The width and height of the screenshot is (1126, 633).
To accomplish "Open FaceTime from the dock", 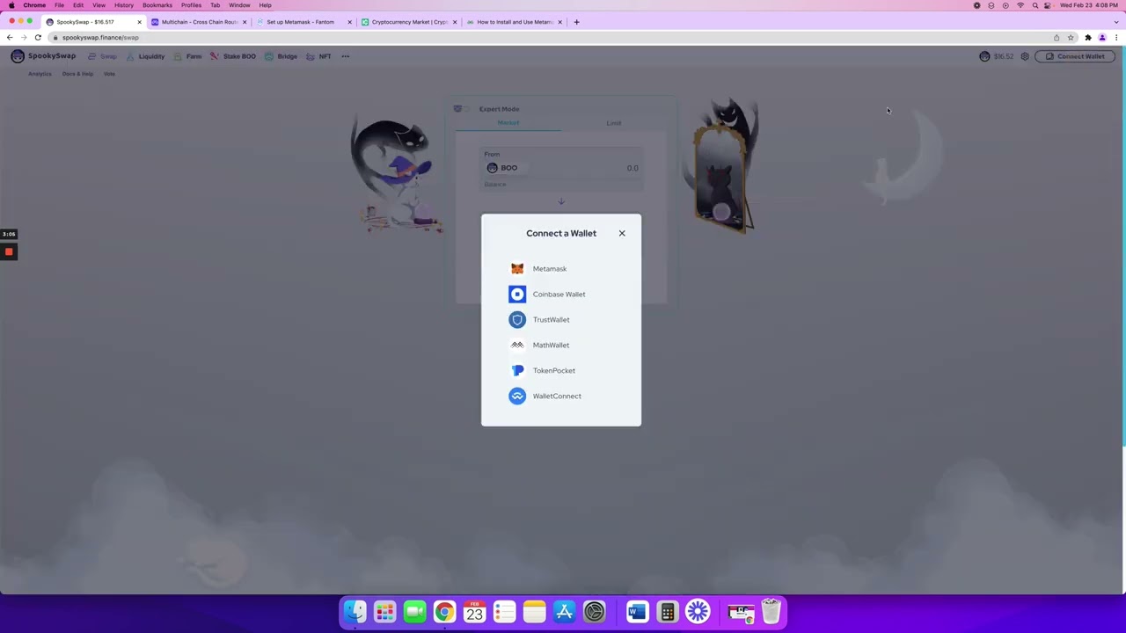I will (x=414, y=612).
